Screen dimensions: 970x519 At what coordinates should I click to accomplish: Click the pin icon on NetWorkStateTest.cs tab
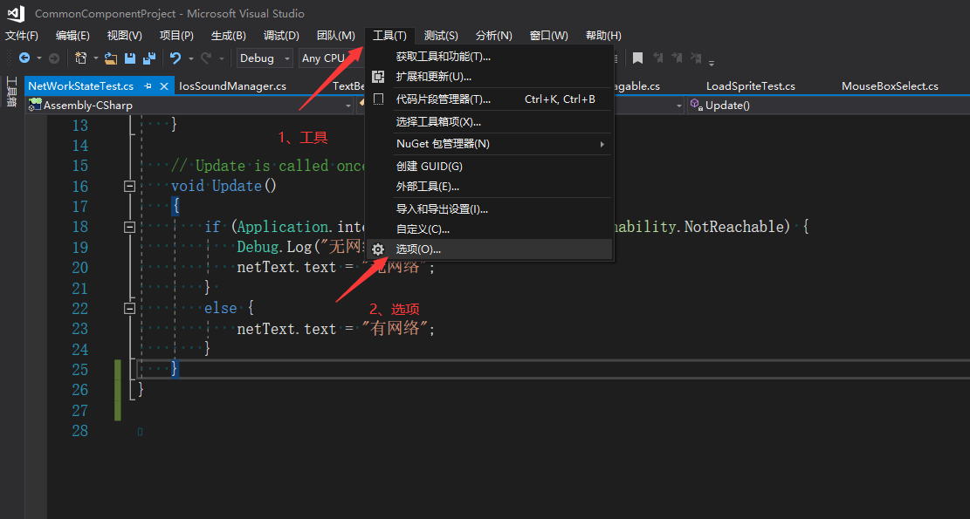pyautogui.click(x=148, y=85)
